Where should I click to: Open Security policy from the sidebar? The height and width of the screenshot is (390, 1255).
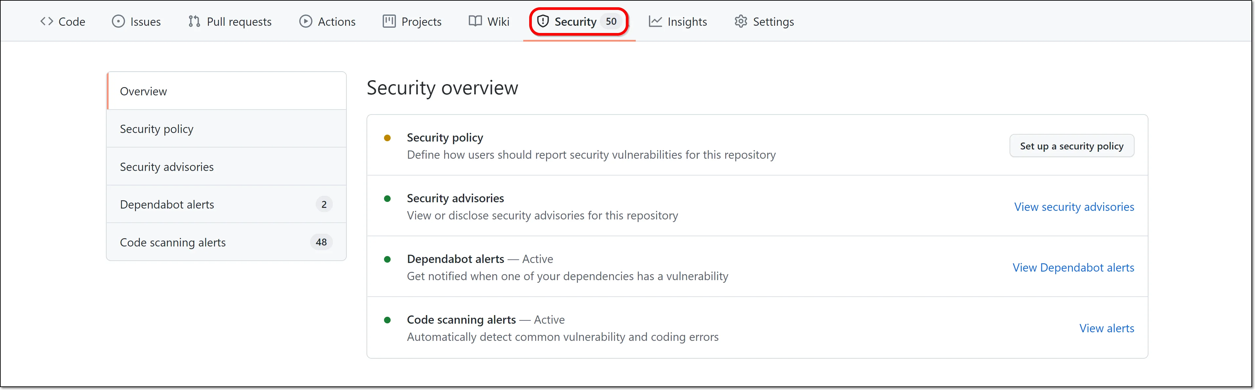point(156,128)
